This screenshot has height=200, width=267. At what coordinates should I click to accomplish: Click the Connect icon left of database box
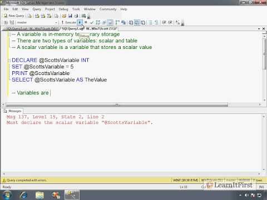pyautogui.click(x=6, y=22)
